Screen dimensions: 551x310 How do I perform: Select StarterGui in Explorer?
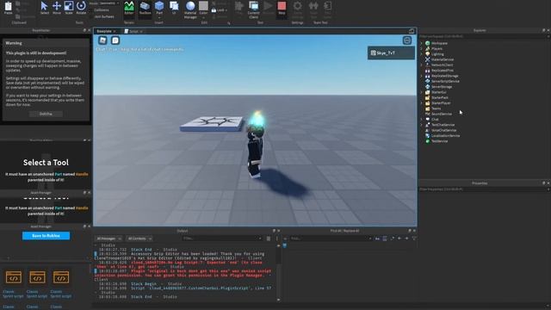click(438, 92)
